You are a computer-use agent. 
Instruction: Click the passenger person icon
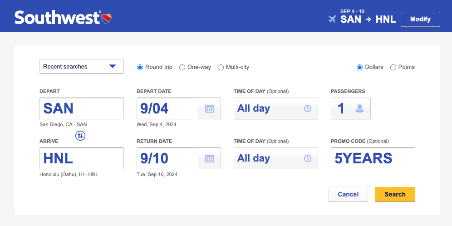coord(359,108)
